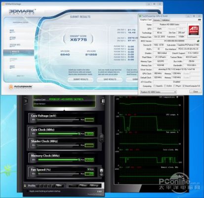Open System Info in the 3DMark sidebar
204x198 pixels.
[x=15, y=45]
